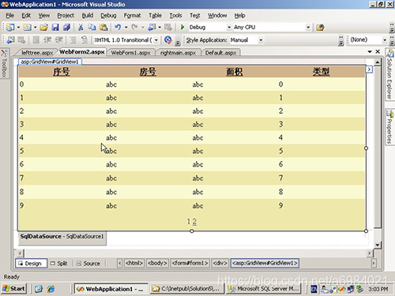Viewport: 395px width, 296px height.
Task: Switch to the lefttree.aspx tab
Action: 37,53
